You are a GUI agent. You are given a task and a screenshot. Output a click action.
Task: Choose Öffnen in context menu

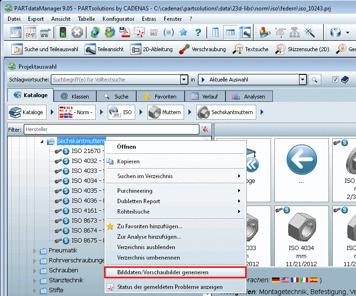coord(175,147)
